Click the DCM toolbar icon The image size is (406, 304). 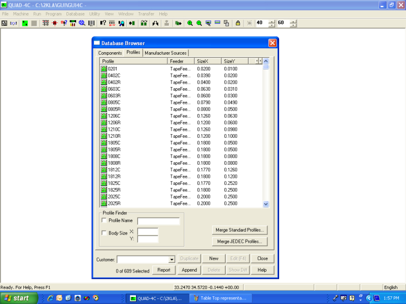14,23
